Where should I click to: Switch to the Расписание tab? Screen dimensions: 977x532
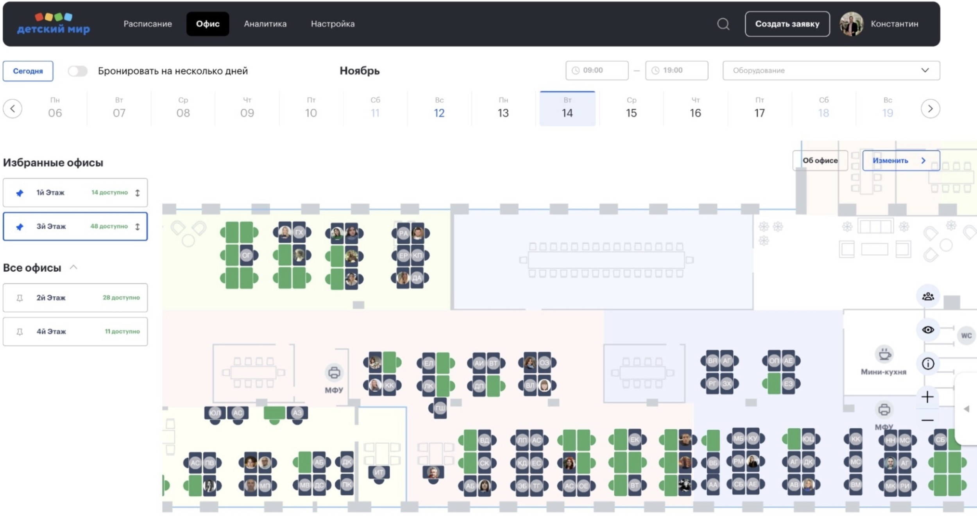coord(147,24)
